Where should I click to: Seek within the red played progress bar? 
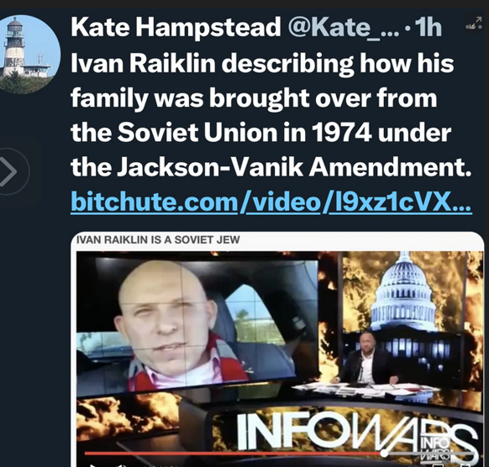[233, 453]
